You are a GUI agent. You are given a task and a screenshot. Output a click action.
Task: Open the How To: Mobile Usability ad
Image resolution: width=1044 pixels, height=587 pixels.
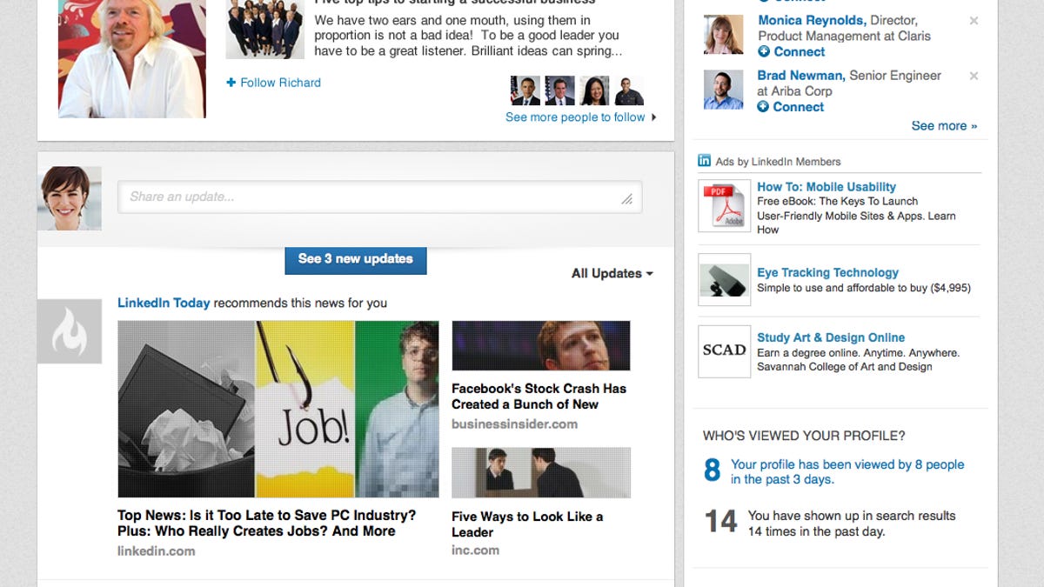pos(826,187)
